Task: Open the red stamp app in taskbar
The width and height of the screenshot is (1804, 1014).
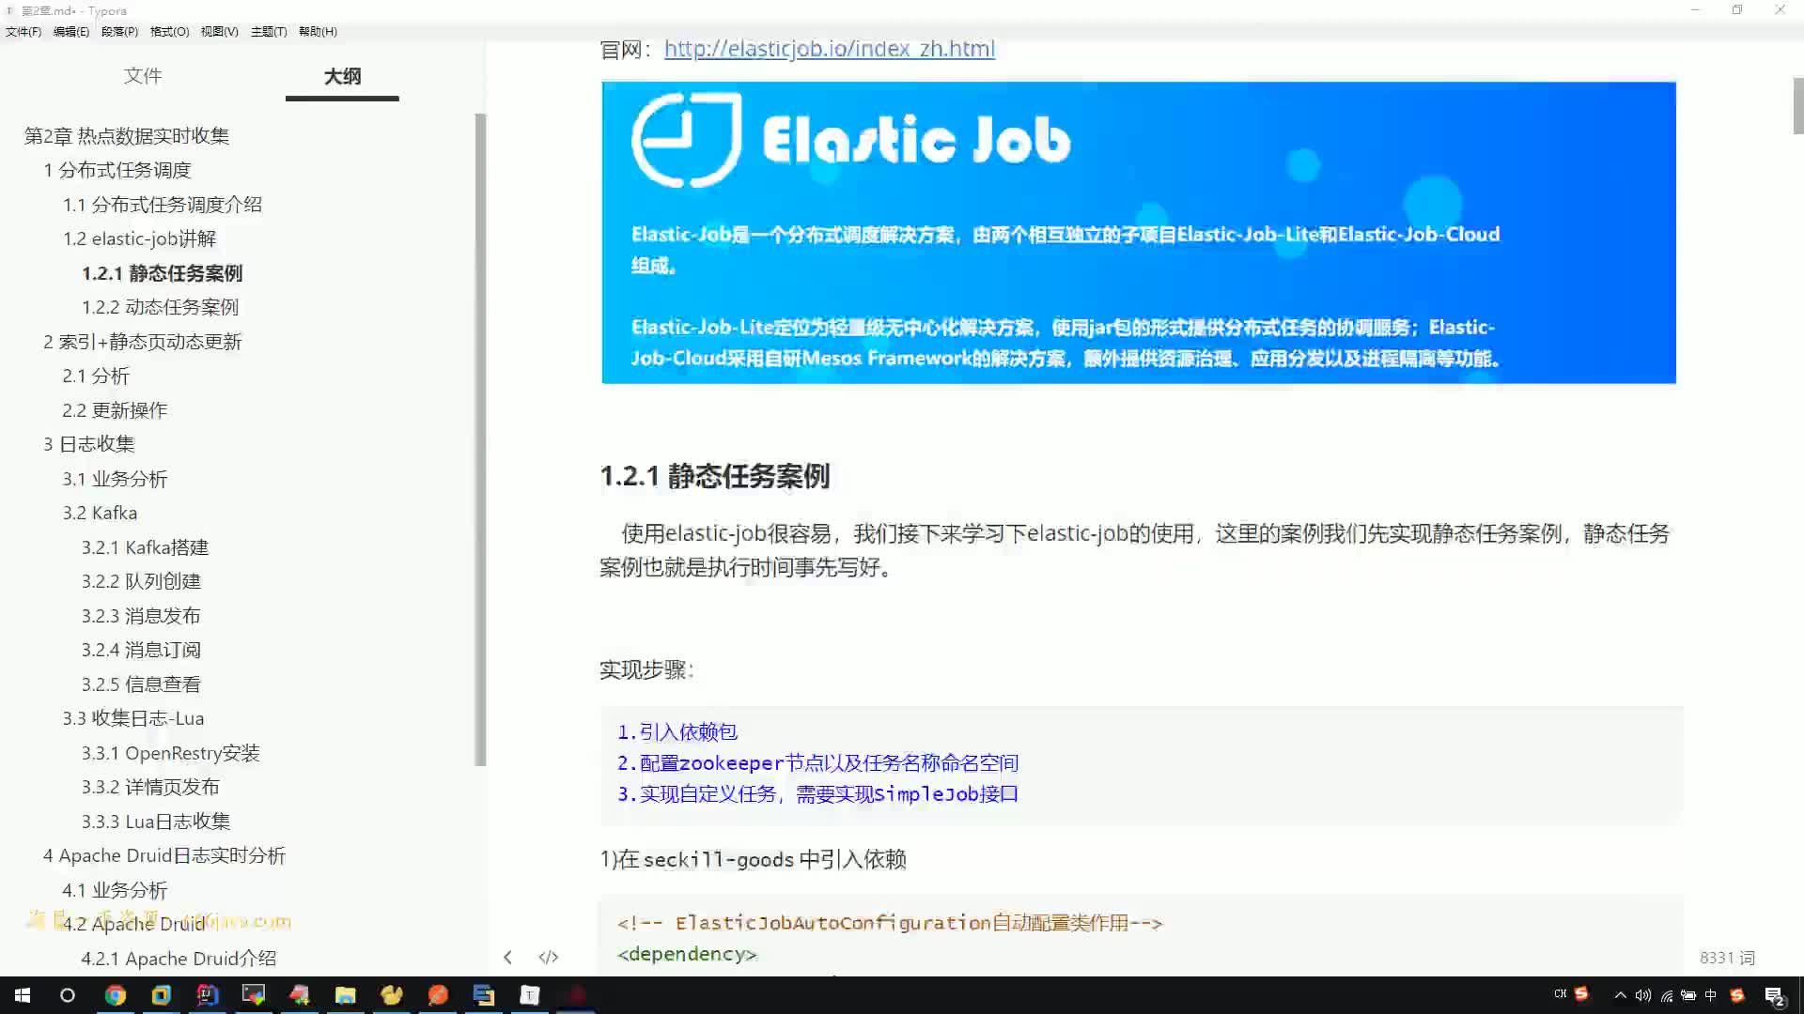Action: (x=299, y=995)
